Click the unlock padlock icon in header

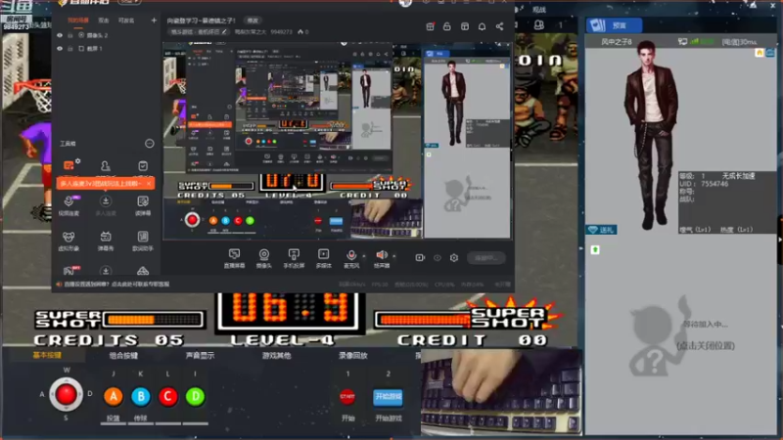(x=447, y=26)
